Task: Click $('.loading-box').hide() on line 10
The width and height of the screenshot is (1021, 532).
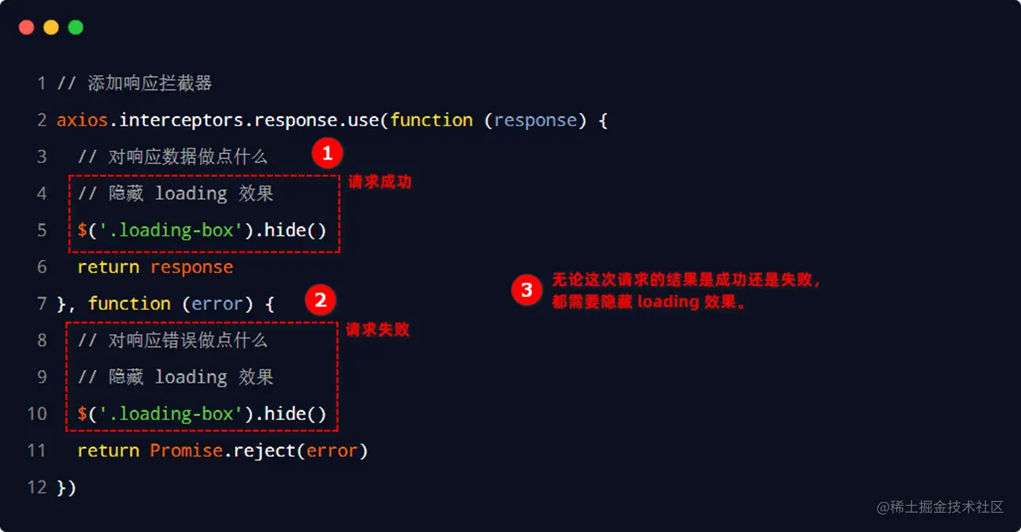Action: coord(202,414)
